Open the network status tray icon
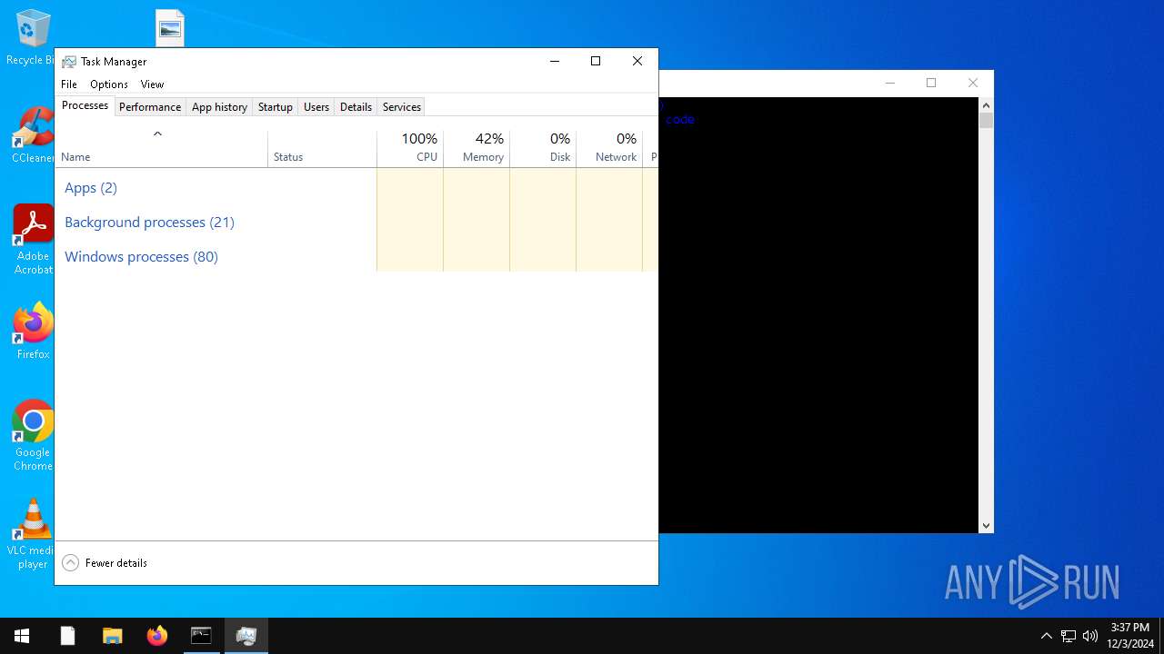1164x654 pixels. coord(1069,636)
